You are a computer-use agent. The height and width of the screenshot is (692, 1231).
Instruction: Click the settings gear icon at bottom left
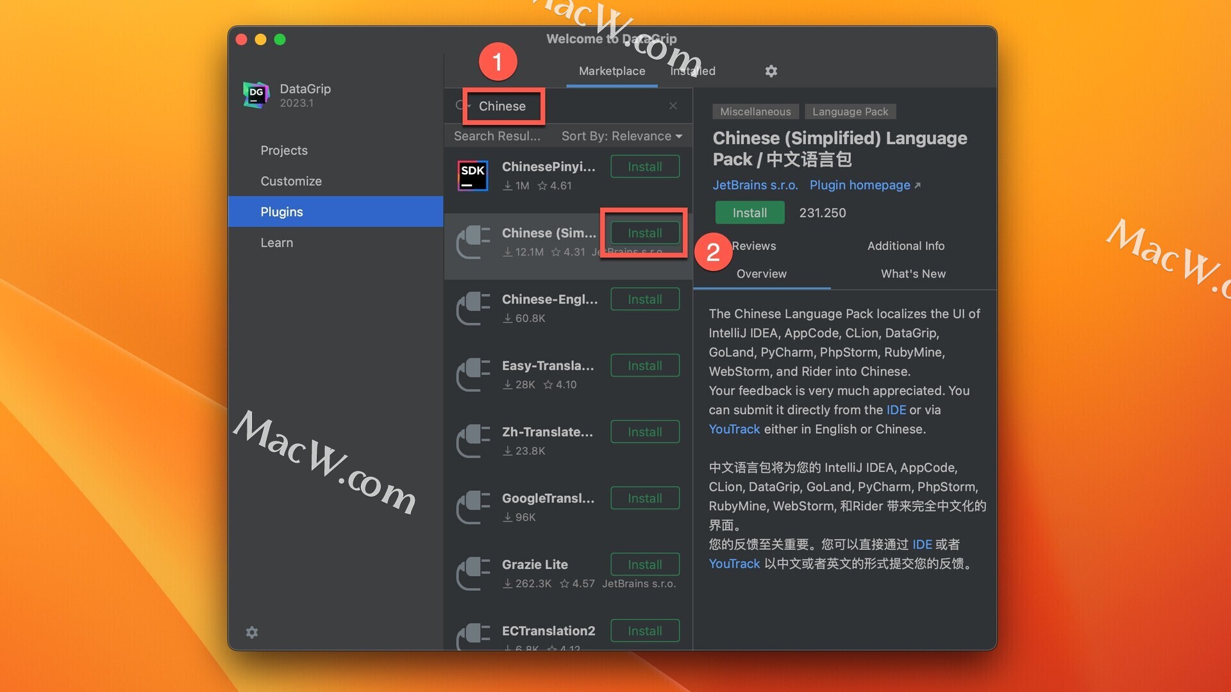(251, 632)
